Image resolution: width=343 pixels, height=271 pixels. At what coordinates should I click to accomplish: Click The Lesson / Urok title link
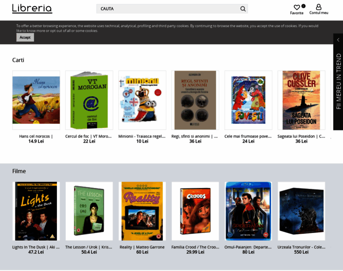point(88,247)
